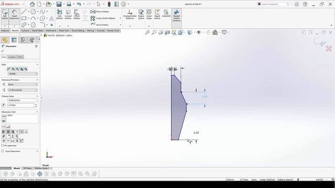Screen dimensions: 335x188
Task: Enable the Dual Dimension checkbox
Action: (3, 151)
